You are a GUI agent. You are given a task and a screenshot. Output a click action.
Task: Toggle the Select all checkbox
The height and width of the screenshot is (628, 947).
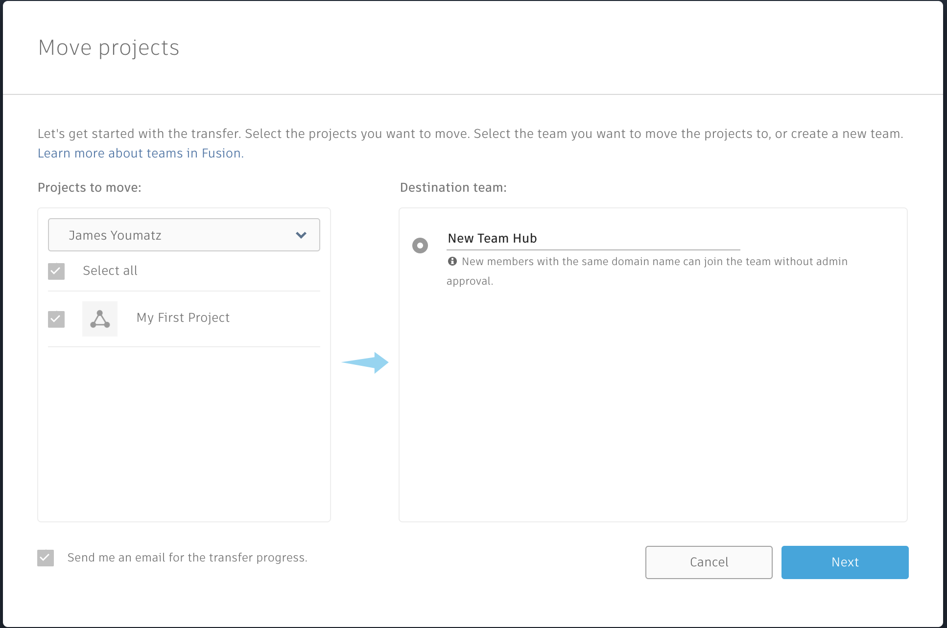[56, 271]
